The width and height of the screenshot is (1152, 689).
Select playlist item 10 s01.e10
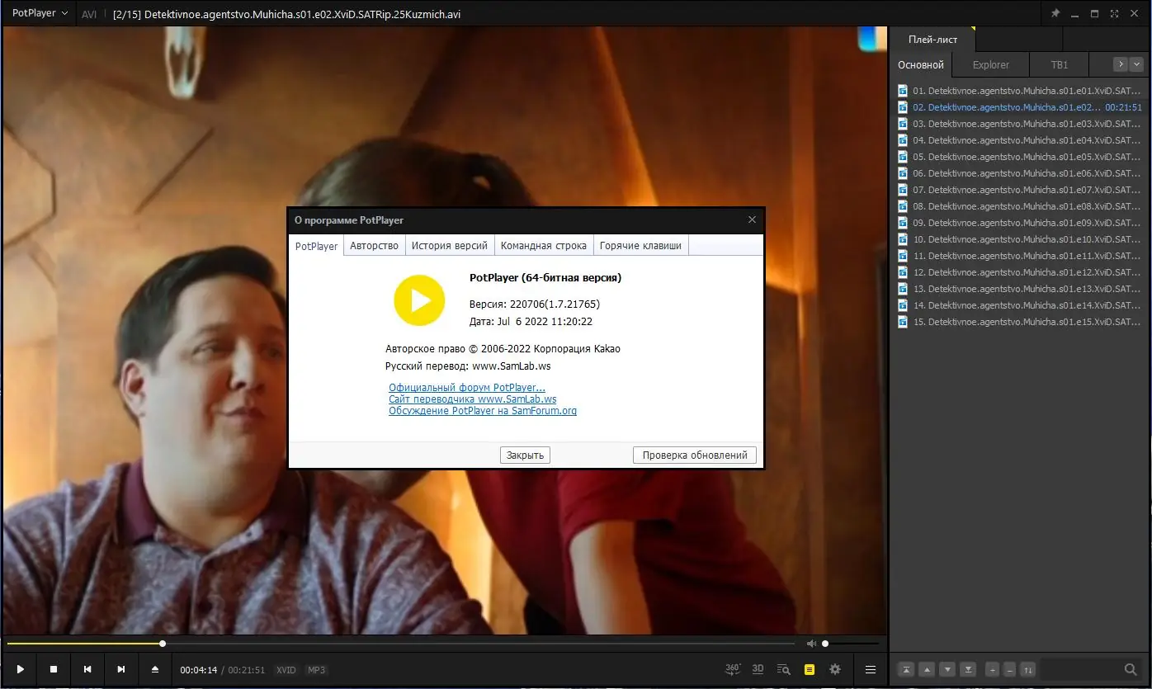tap(1020, 239)
